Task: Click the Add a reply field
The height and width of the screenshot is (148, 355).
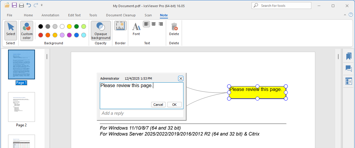Action: tap(142, 113)
